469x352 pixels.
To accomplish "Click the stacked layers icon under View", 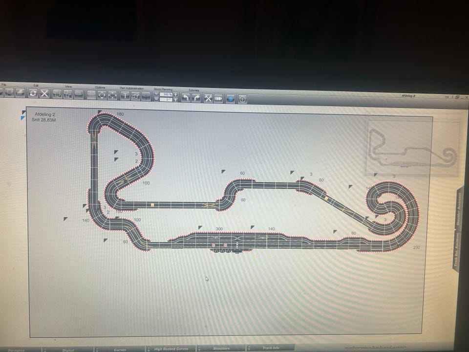I will coord(57,94).
